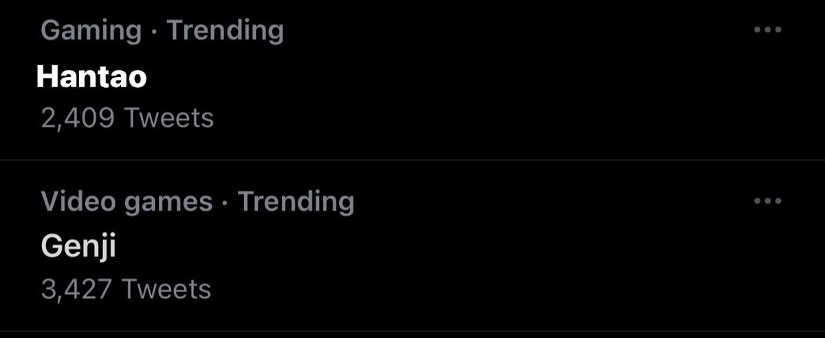Open the Genji trending topic
This screenshot has height=338, width=825.
[x=78, y=247]
